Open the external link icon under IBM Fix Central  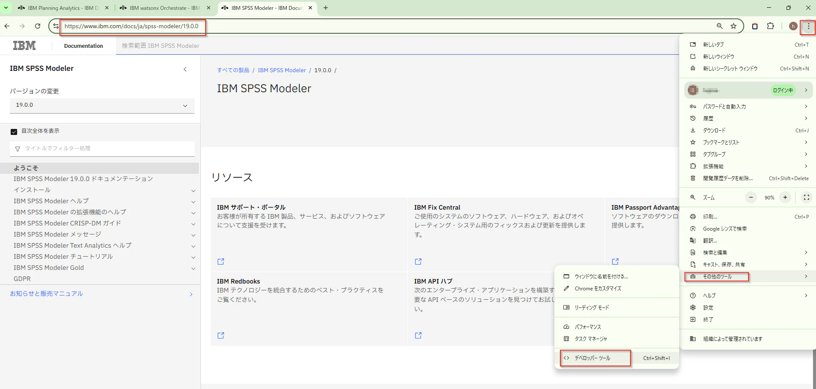418,261
